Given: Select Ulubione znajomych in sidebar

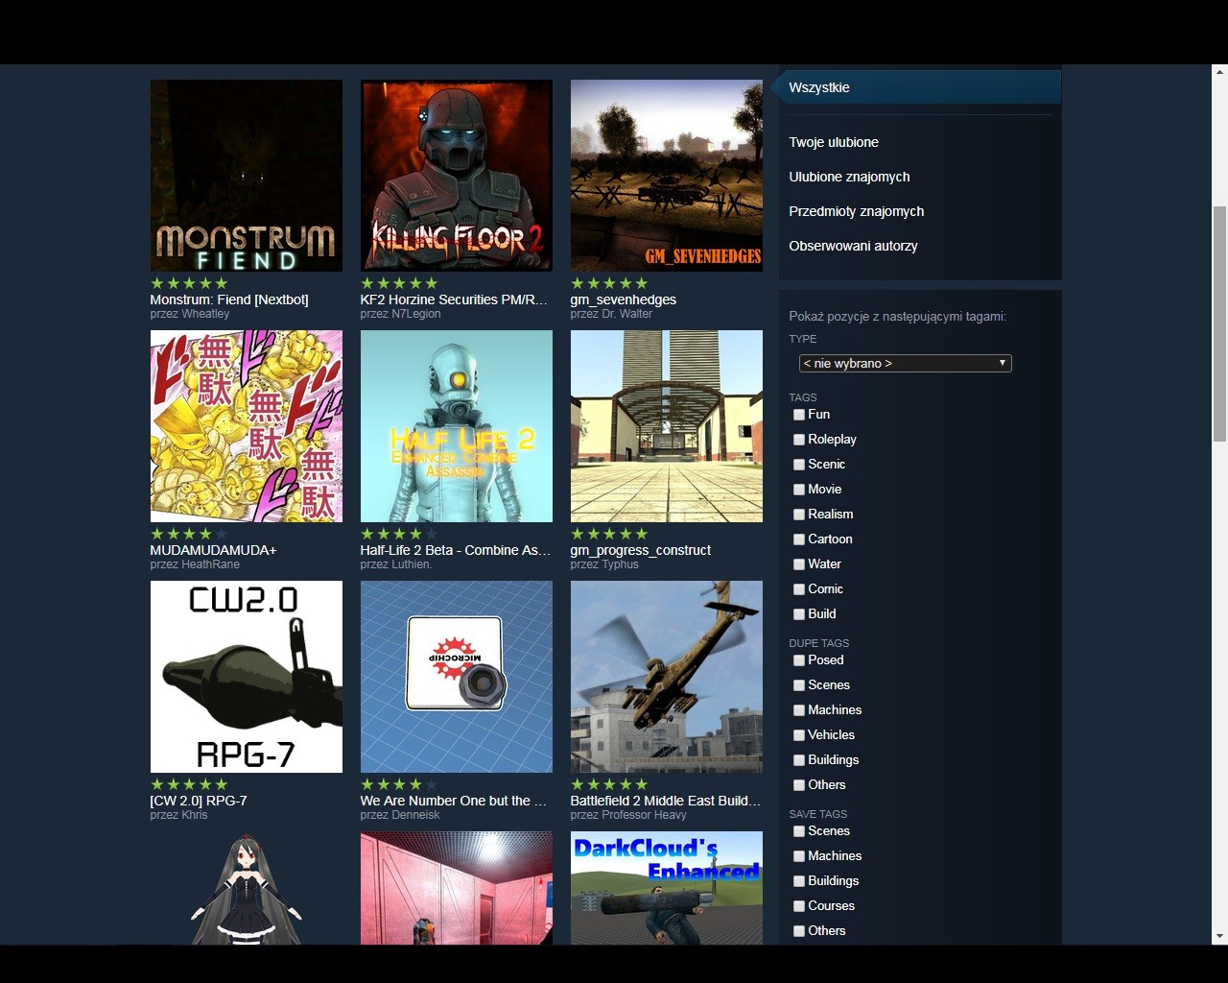Looking at the screenshot, I should (x=849, y=177).
